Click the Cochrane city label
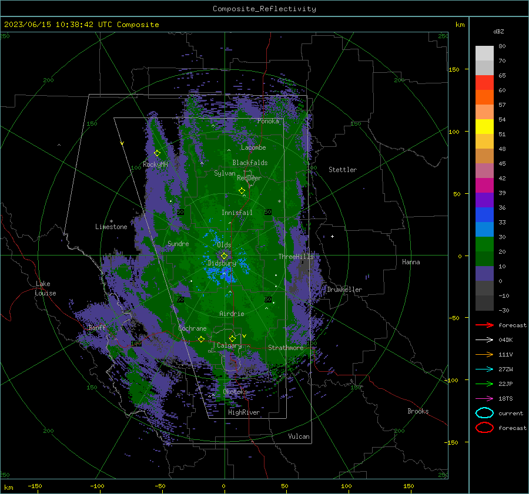This screenshot has width=529, height=494. pyautogui.click(x=192, y=328)
